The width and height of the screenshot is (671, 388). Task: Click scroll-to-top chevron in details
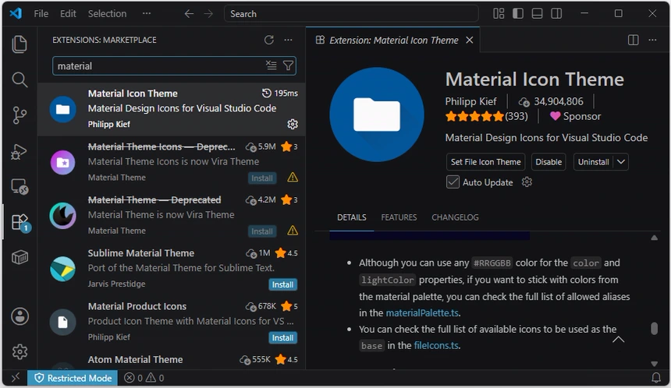[x=618, y=339]
